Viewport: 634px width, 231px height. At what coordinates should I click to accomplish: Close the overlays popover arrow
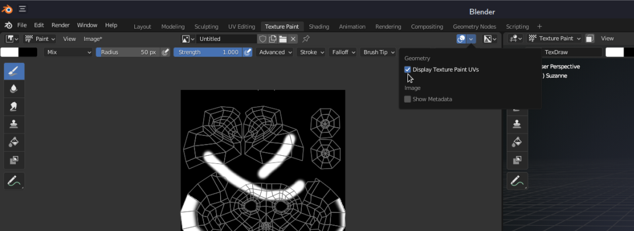471,38
